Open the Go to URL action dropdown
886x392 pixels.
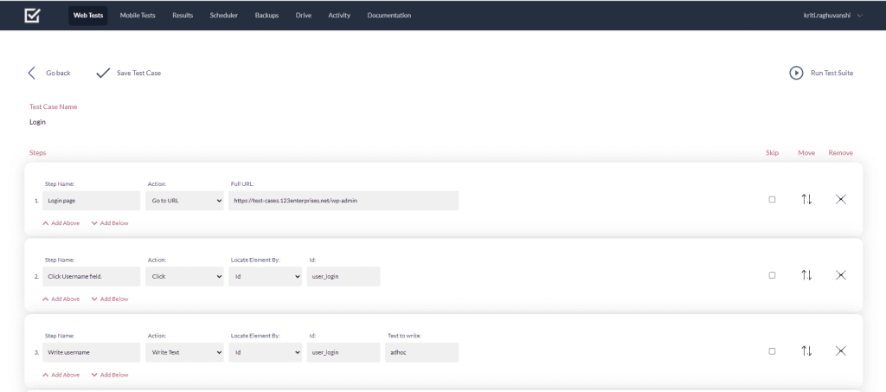pyautogui.click(x=184, y=200)
